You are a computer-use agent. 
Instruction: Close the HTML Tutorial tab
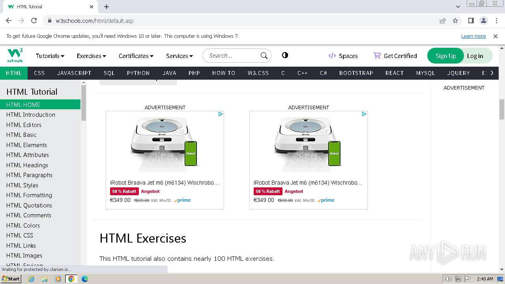92,7
